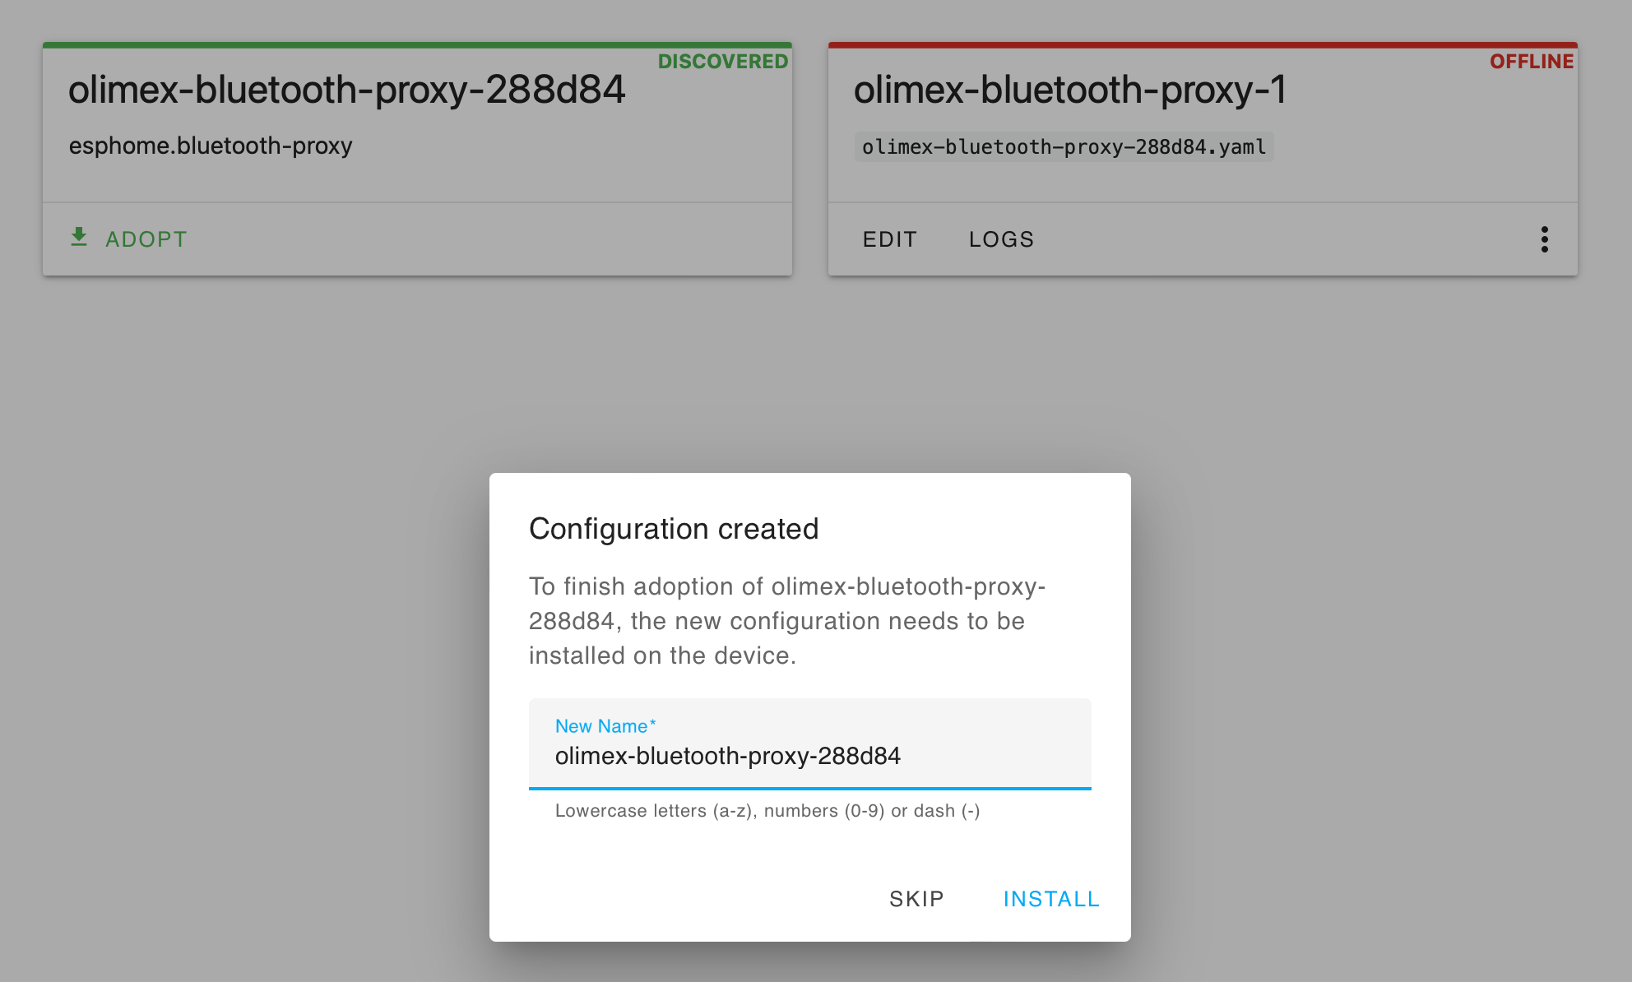Open the three-dot overflow menu on olimex-bluetooth-proxy-1
Image resolution: width=1632 pixels, height=982 pixels.
point(1546,239)
